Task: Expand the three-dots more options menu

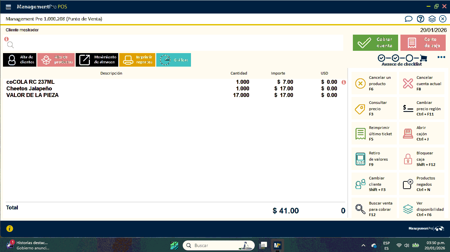Action: tap(441, 57)
